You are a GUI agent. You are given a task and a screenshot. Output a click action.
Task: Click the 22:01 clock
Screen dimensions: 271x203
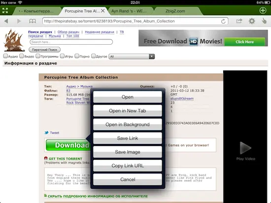(135, 2)
